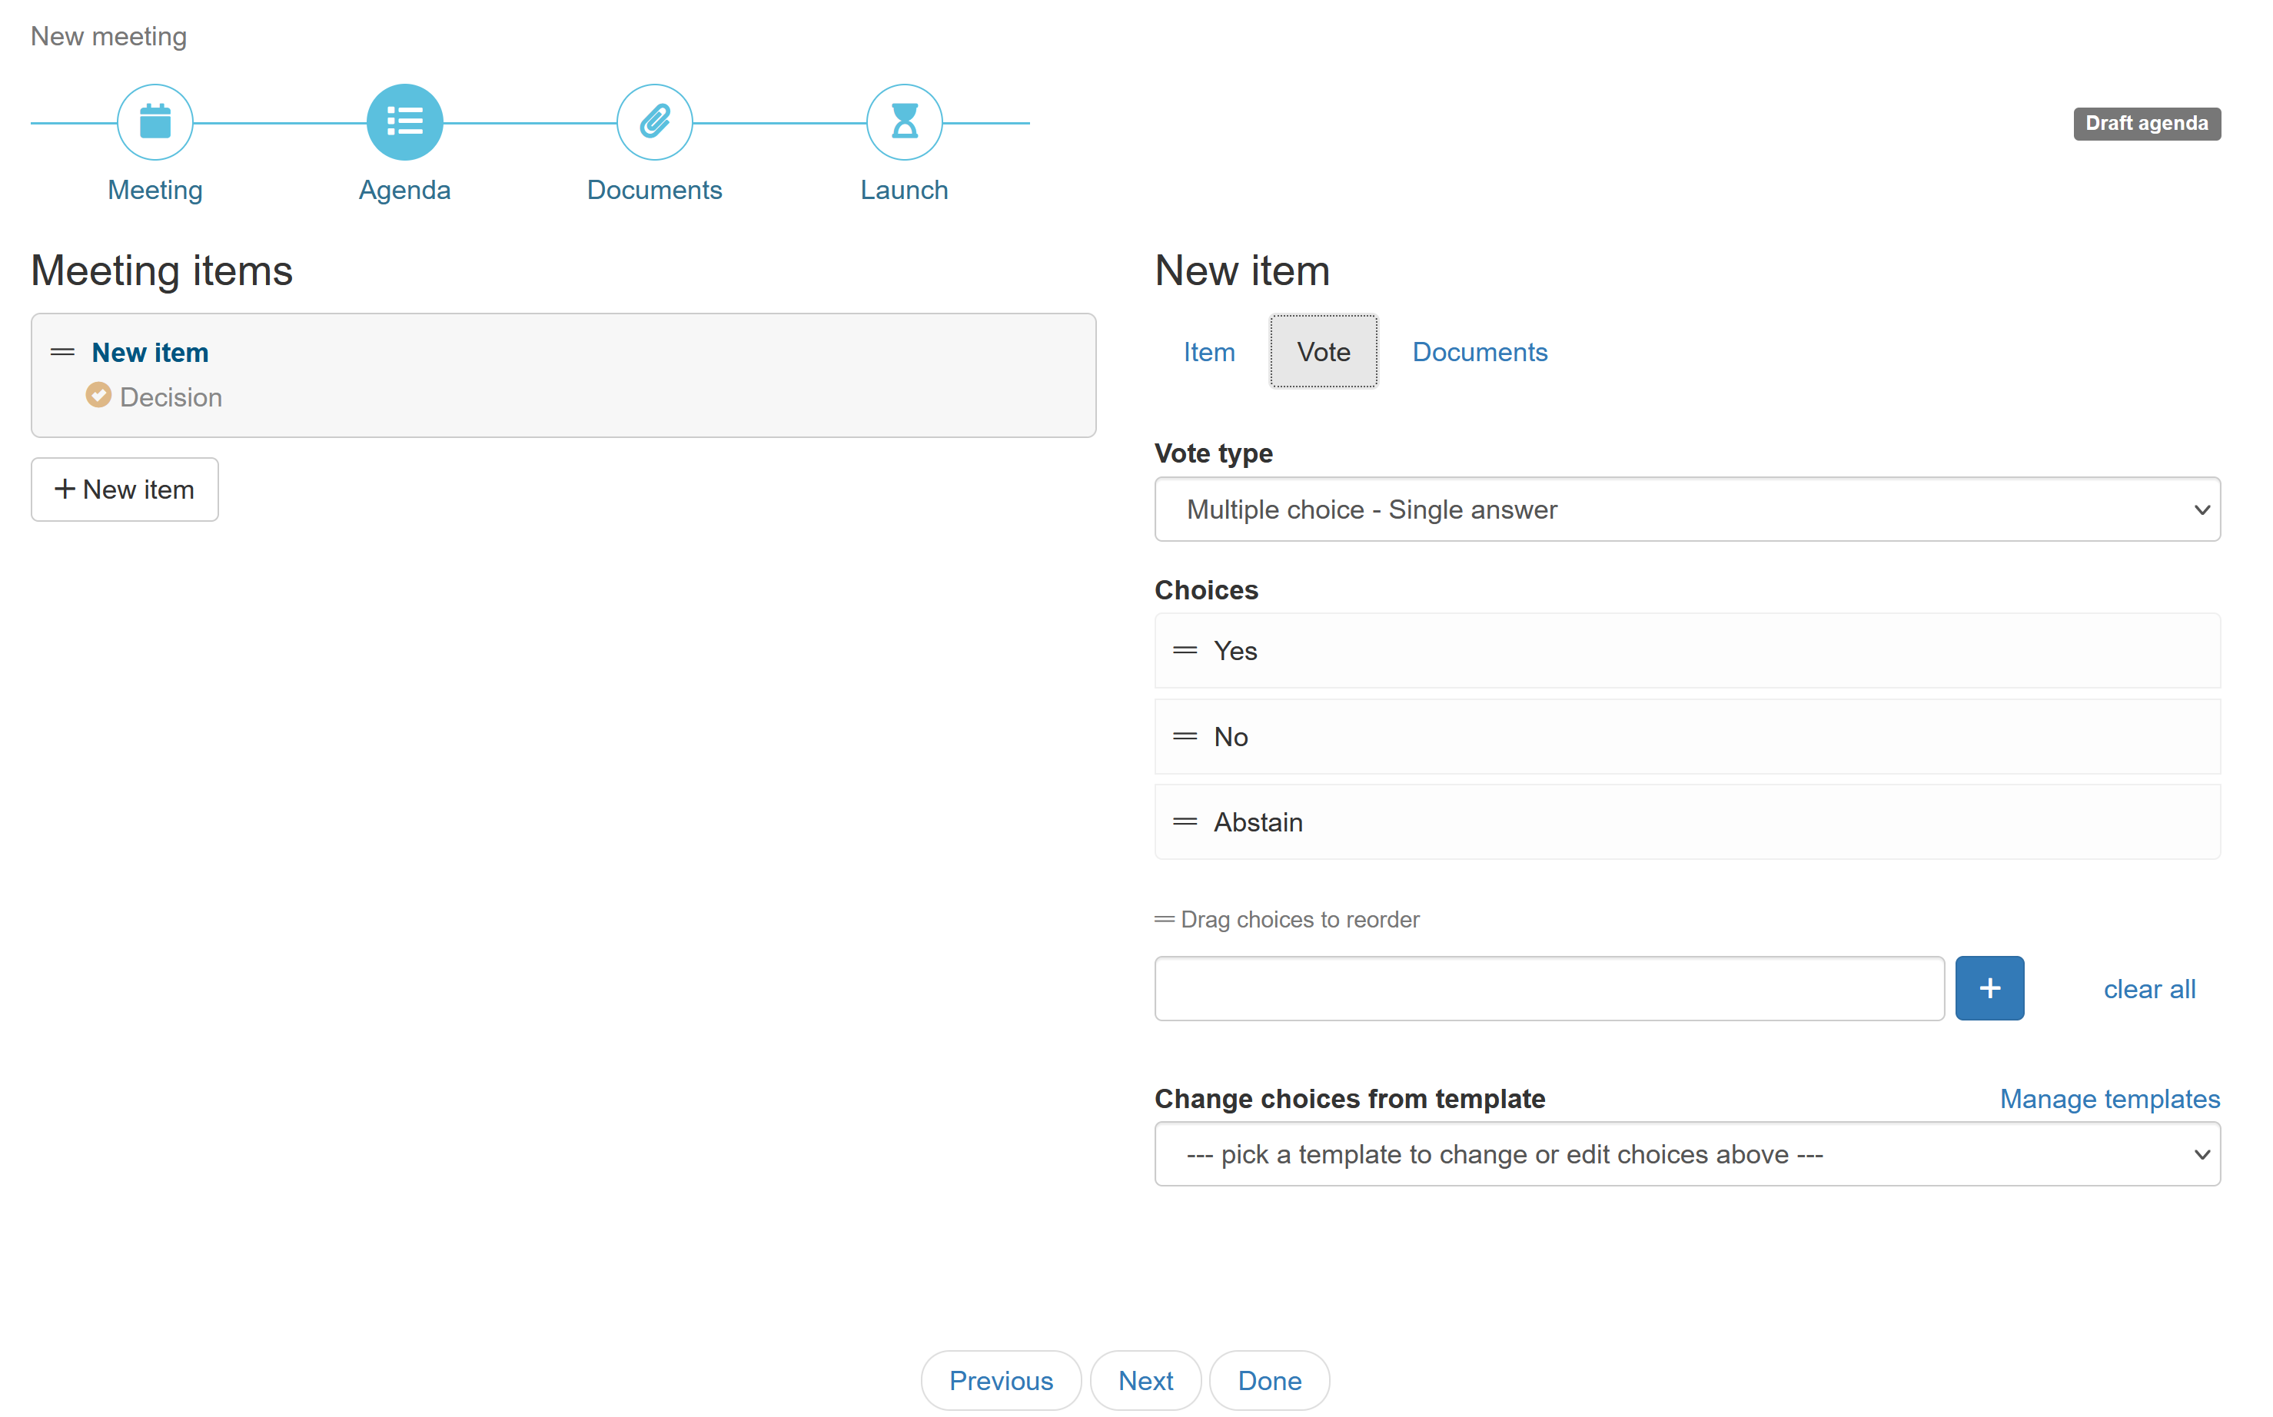
Task: Focus the new choice text field
Action: point(1548,987)
